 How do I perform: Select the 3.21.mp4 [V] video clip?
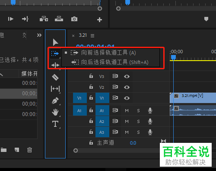tap(193, 98)
